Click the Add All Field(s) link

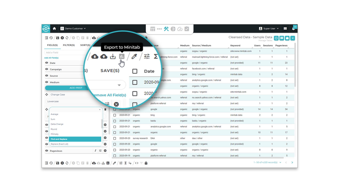tap(51, 58)
